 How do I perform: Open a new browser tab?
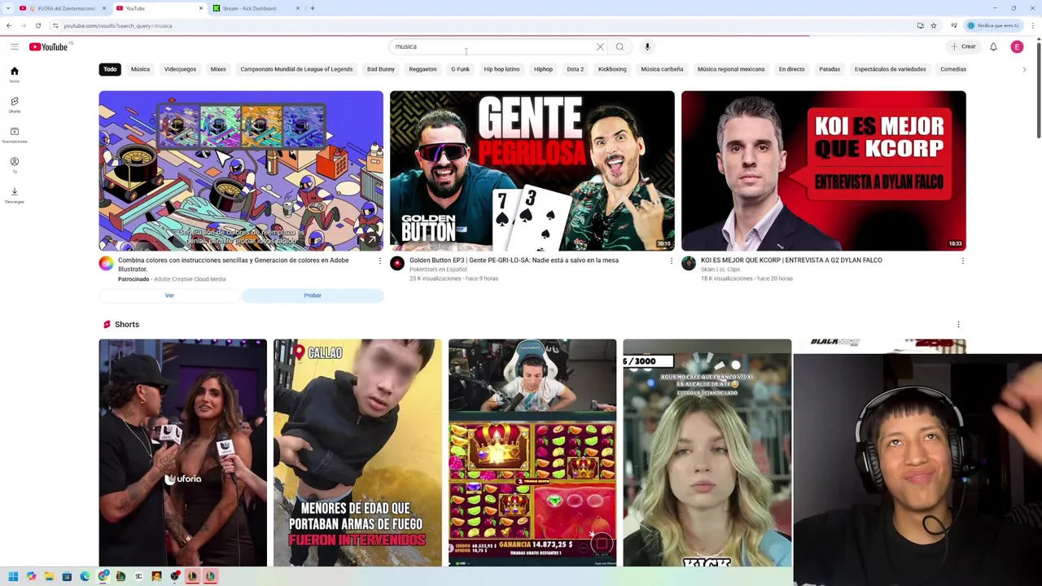313,8
